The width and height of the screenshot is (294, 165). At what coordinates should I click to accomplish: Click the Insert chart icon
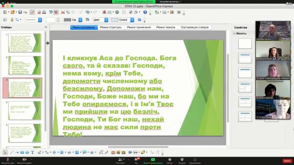104,12
